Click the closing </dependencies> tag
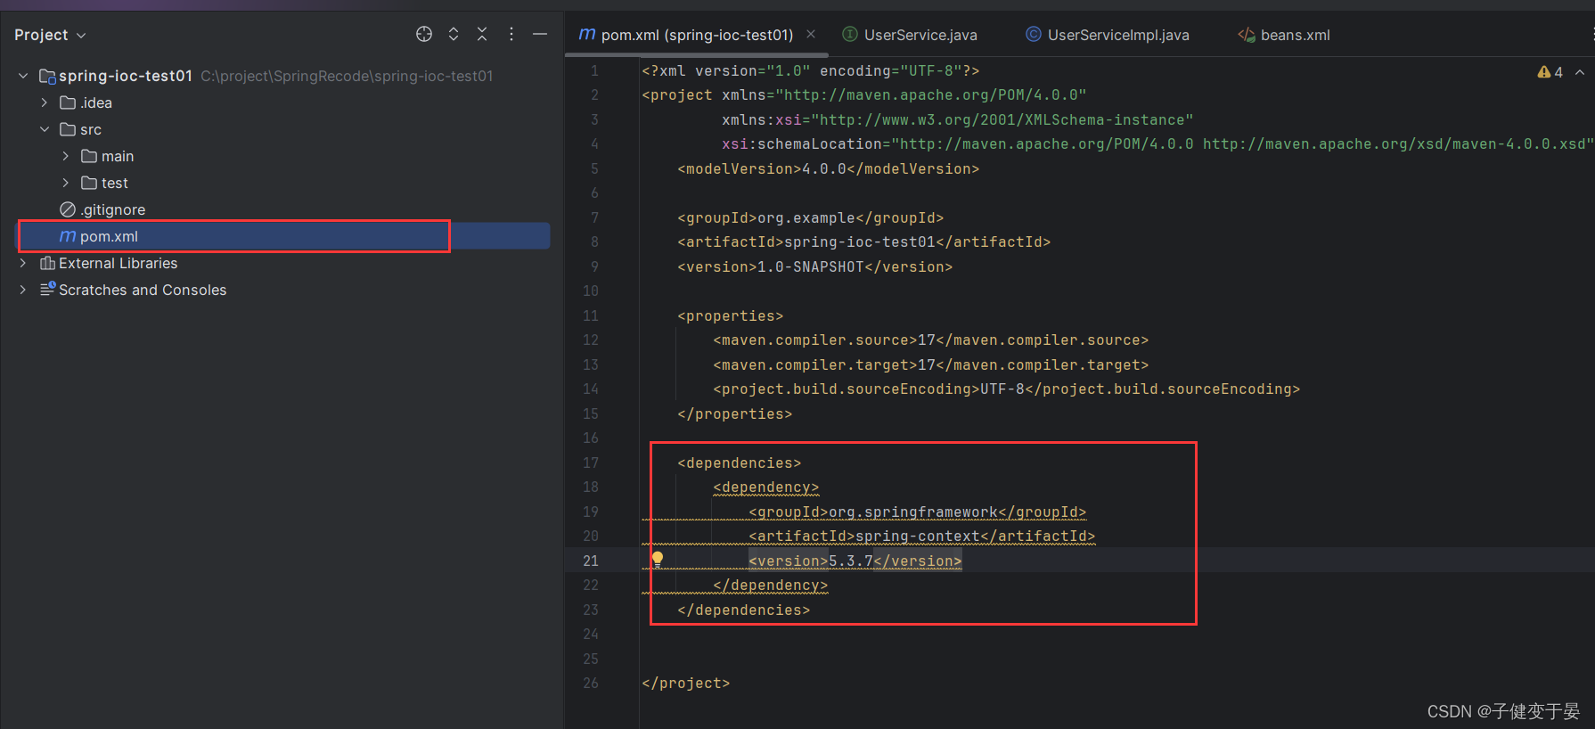The image size is (1595, 729). (743, 610)
